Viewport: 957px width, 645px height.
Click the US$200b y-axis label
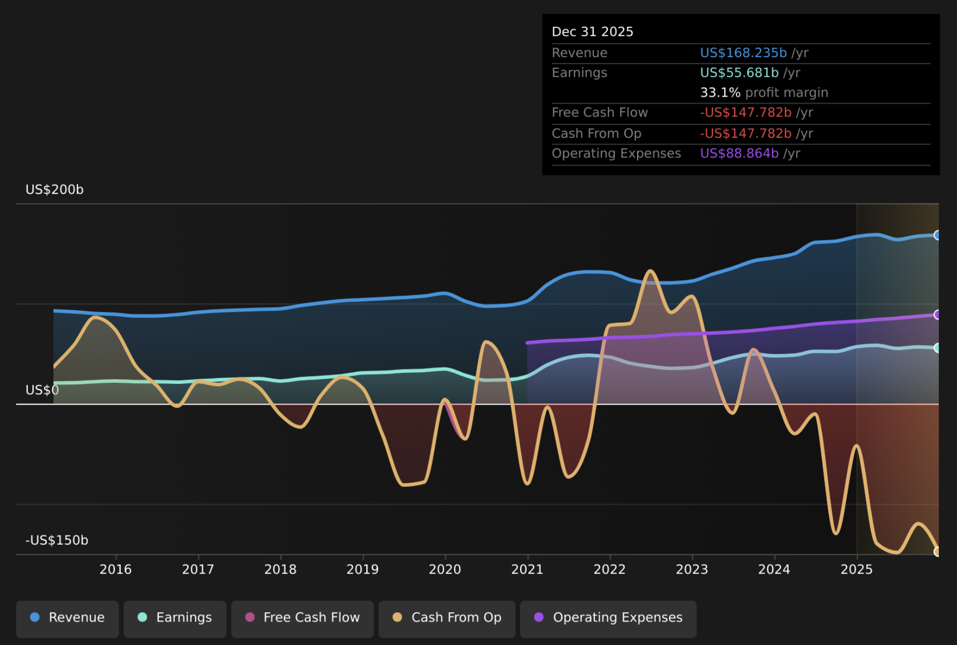click(54, 190)
